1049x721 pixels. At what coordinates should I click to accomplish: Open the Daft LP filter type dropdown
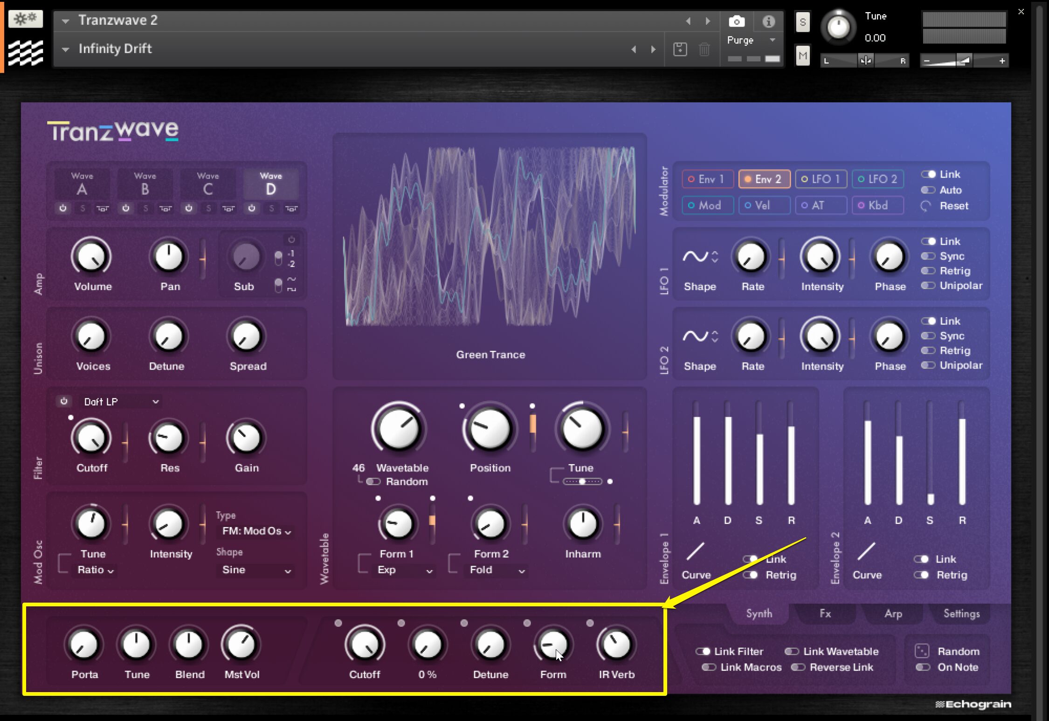click(x=121, y=402)
